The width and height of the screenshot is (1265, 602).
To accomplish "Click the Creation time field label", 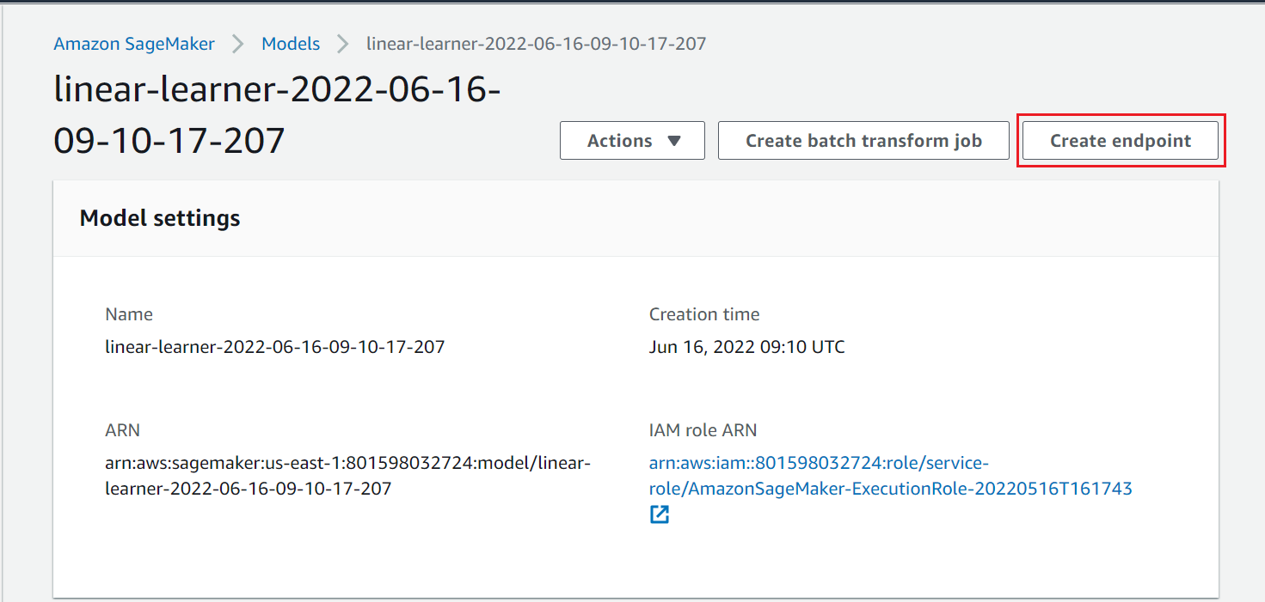I will click(x=704, y=314).
